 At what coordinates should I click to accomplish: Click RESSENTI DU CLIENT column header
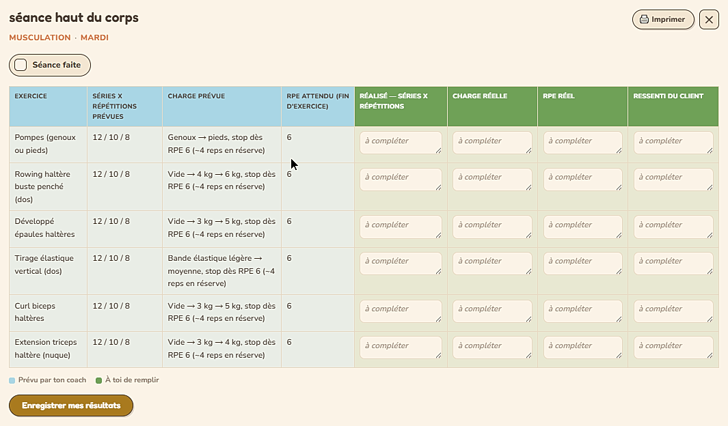click(x=673, y=106)
